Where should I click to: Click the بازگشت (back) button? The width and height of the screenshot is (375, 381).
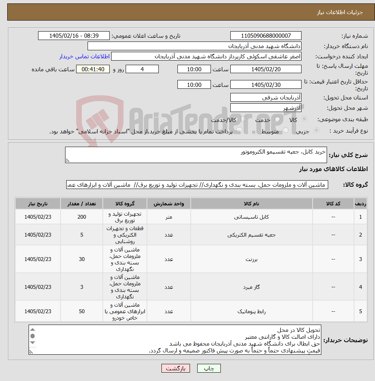pyautogui.click(x=176, y=368)
